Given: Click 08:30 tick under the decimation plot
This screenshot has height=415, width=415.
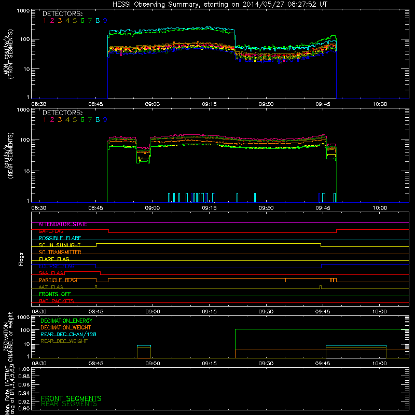Looking at the screenshot, I should [39, 364].
